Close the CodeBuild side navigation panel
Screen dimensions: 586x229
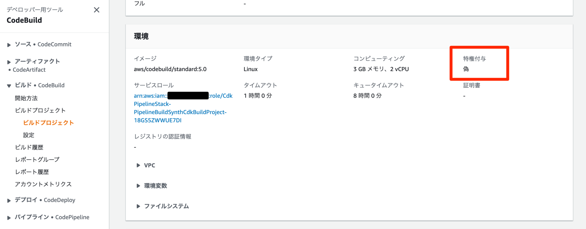tap(97, 10)
